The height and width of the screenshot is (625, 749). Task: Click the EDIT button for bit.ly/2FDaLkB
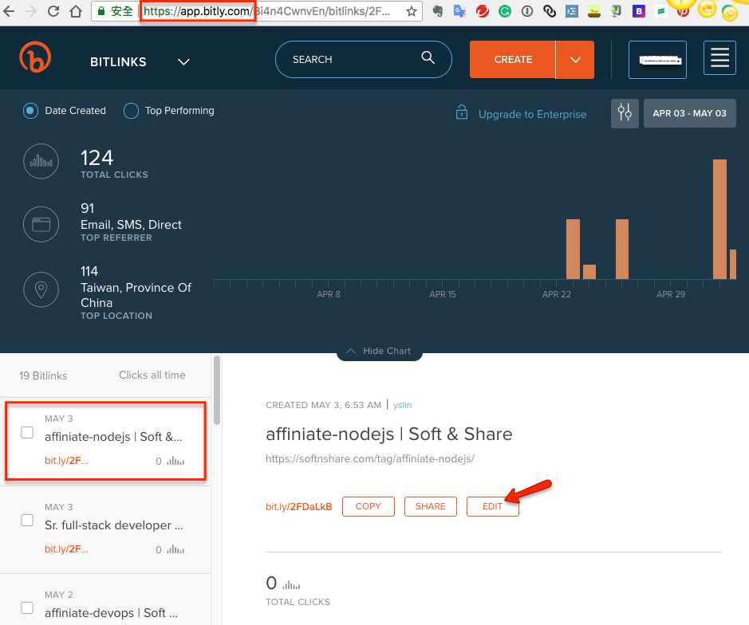[x=492, y=506]
